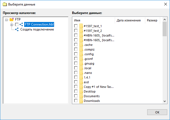Image resolution: width=170 pixels, height=120 pixels.
Task: Toggle the .config folder checkbox
Action: coord(76,54)
